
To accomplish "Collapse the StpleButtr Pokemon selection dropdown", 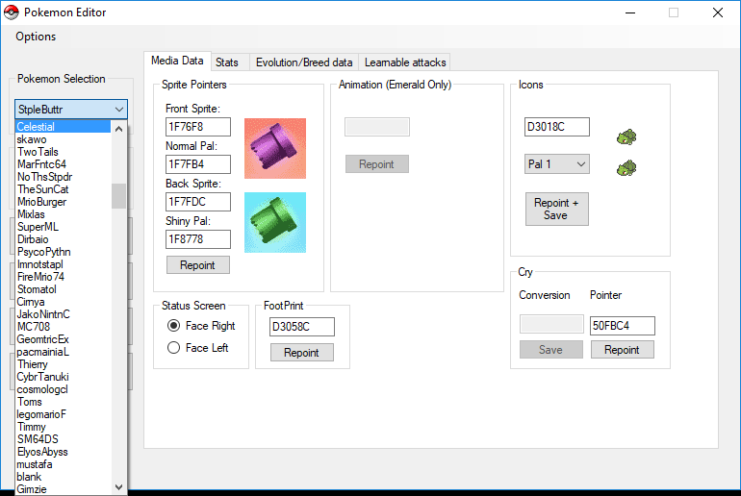I will pos(118,110).
